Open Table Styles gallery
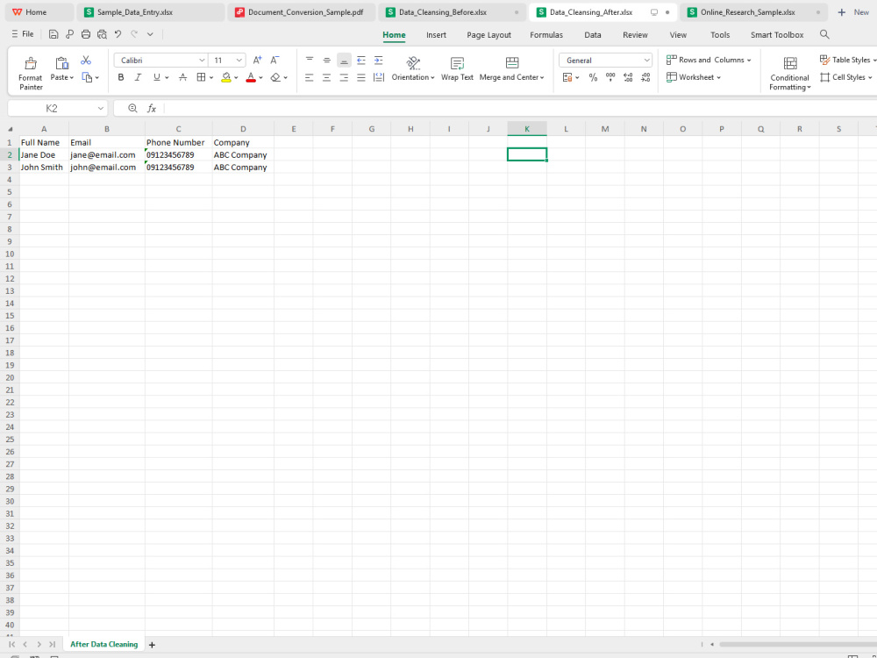This screenshot has height=658, width=877. click(846, 60)
